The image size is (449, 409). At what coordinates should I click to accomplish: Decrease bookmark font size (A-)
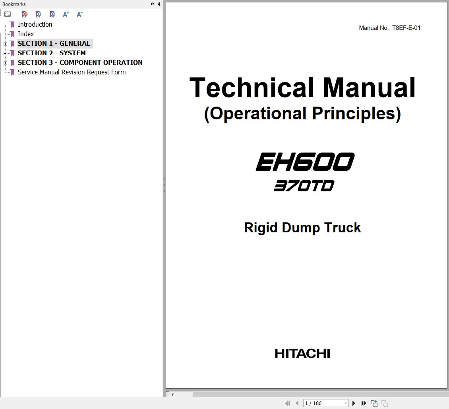(79, 14)
